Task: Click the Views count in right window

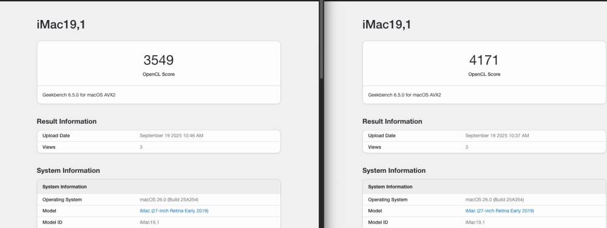Action: [x=467, y=147]
